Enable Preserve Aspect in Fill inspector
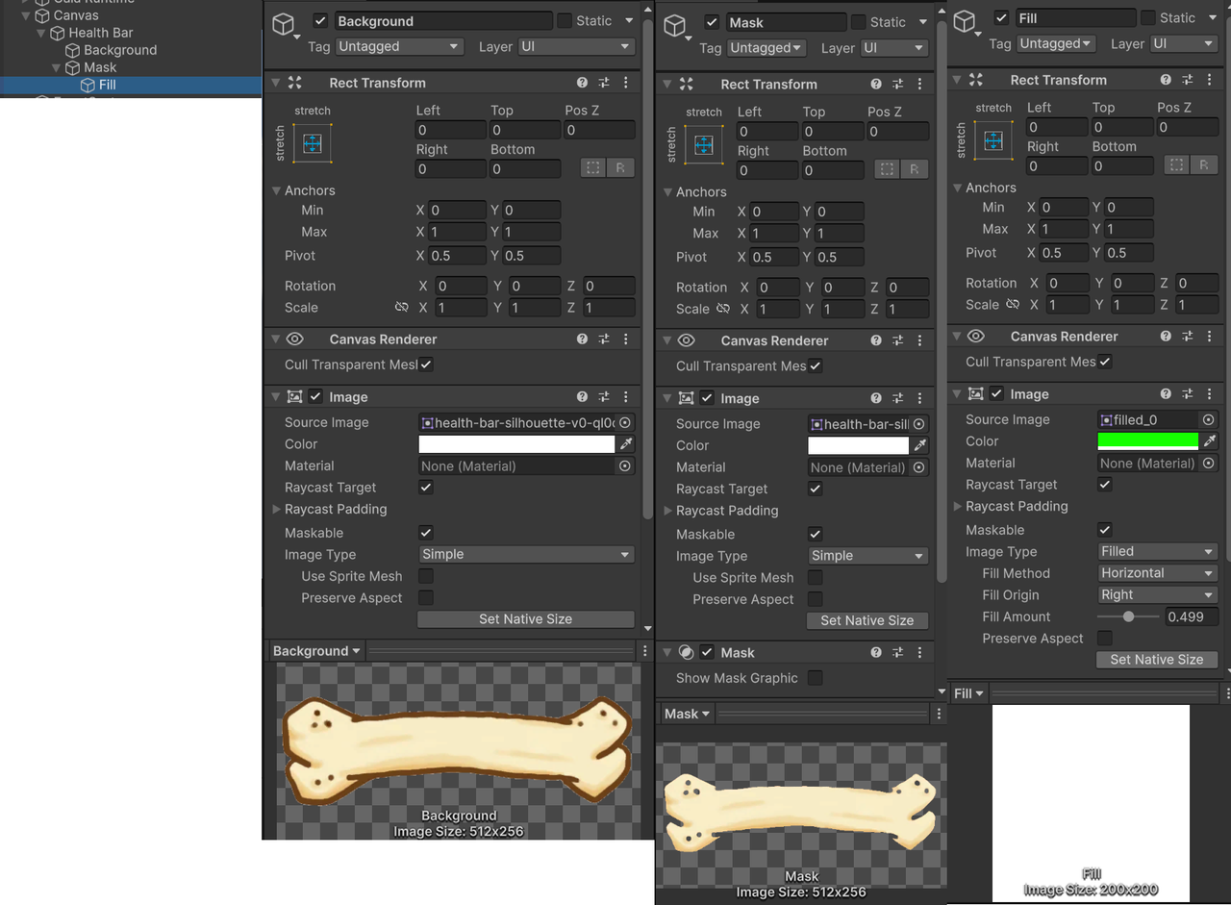 tap(1105, 639)
